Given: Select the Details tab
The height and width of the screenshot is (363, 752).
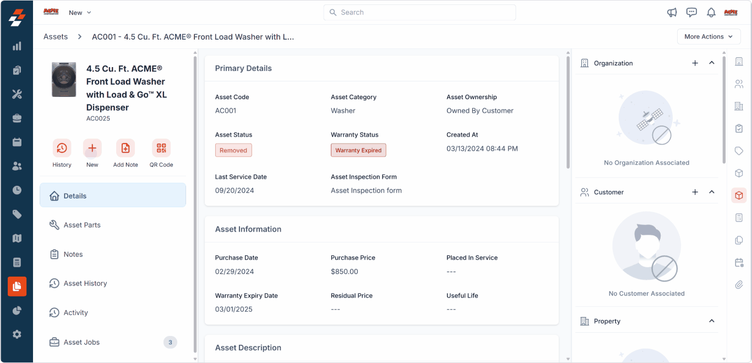Looking at the screenshot, I should 113,196.
